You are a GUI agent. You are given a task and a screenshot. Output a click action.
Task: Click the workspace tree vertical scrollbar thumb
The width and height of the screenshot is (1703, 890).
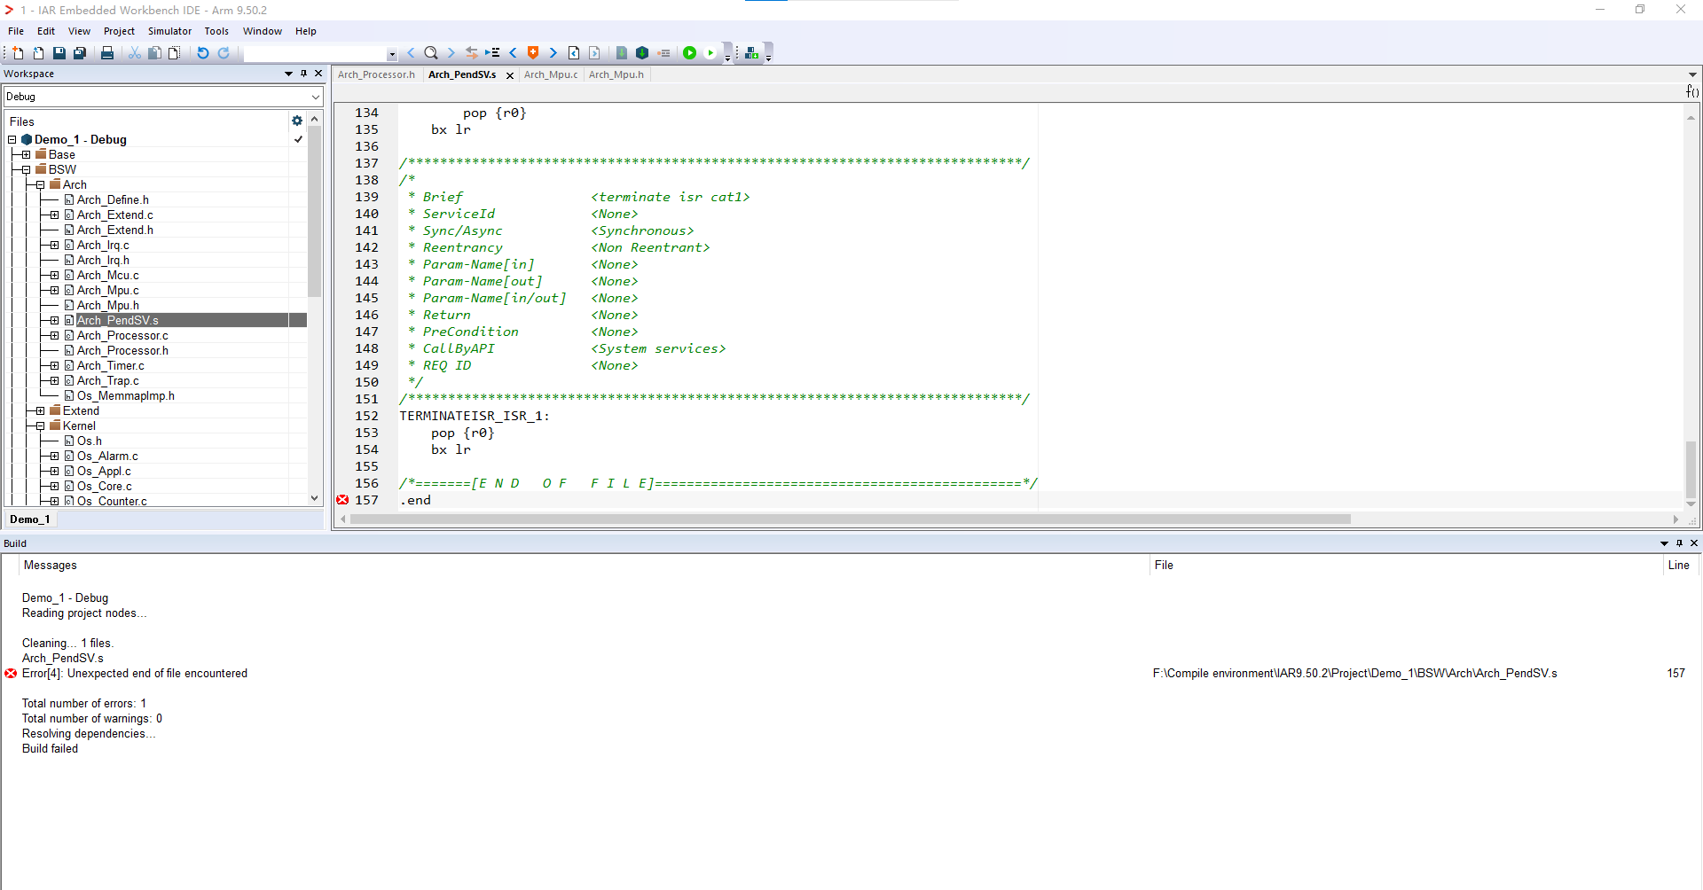(315, 213)
